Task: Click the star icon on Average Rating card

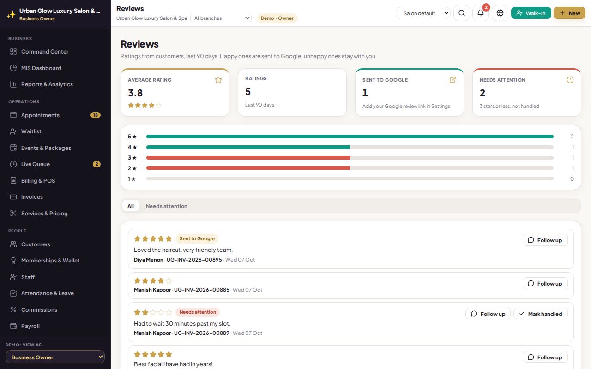Action: pos(218,80)
